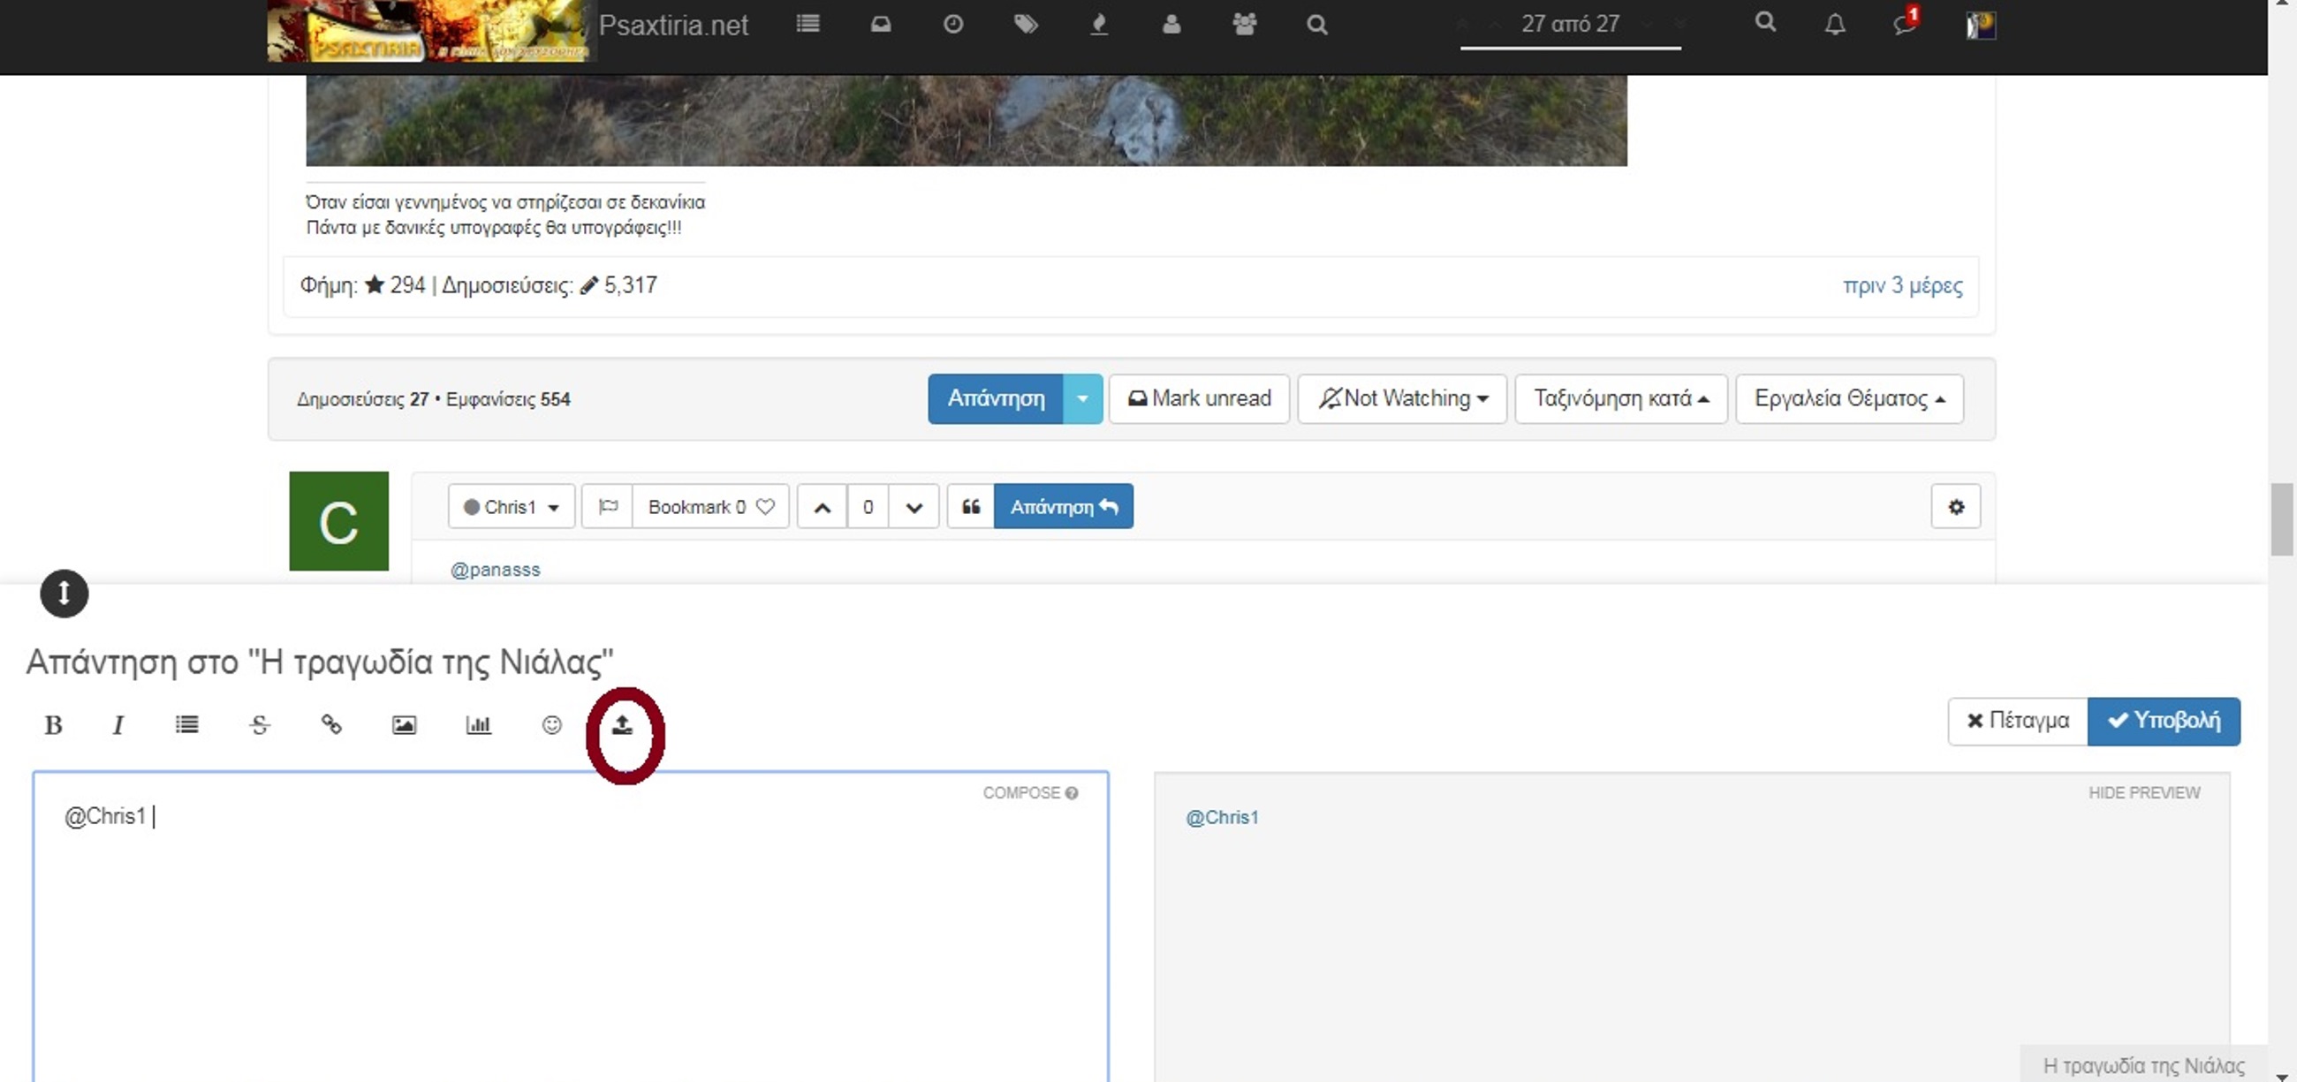Click the upload file icon

coord(623,724)
